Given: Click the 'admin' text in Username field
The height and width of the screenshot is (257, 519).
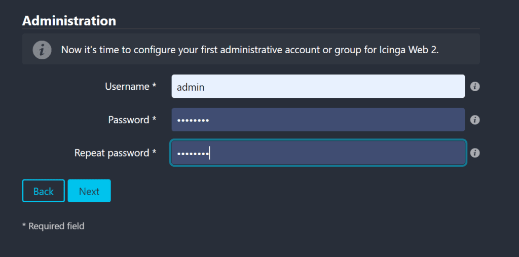Looking at the screenshot, I should (x=191, y=87).
